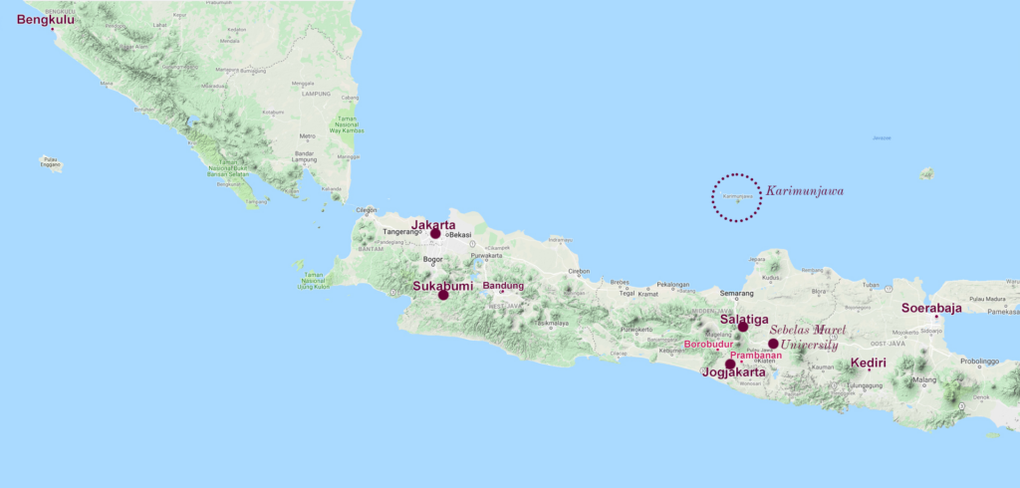The height and width of the screenshot is (488, 1020).
Task: Click the bold Sukabumi label
Action: [443, 286]
